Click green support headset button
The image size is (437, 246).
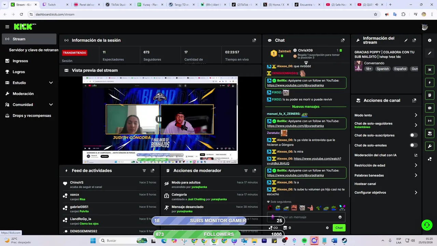pos(427,225)
